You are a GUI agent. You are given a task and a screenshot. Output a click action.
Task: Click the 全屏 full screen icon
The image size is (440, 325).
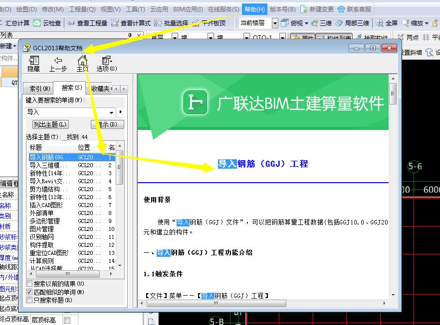tap(387, 23)
